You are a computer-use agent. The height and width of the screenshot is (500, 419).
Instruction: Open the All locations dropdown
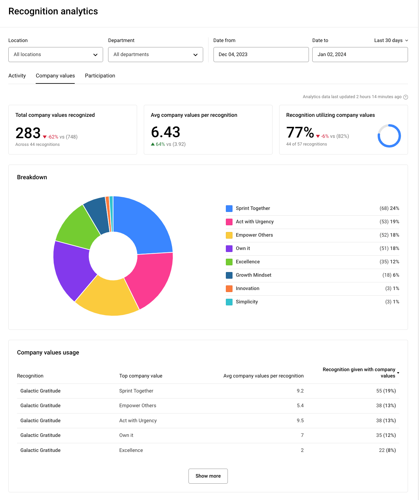[x=55, y=54]
